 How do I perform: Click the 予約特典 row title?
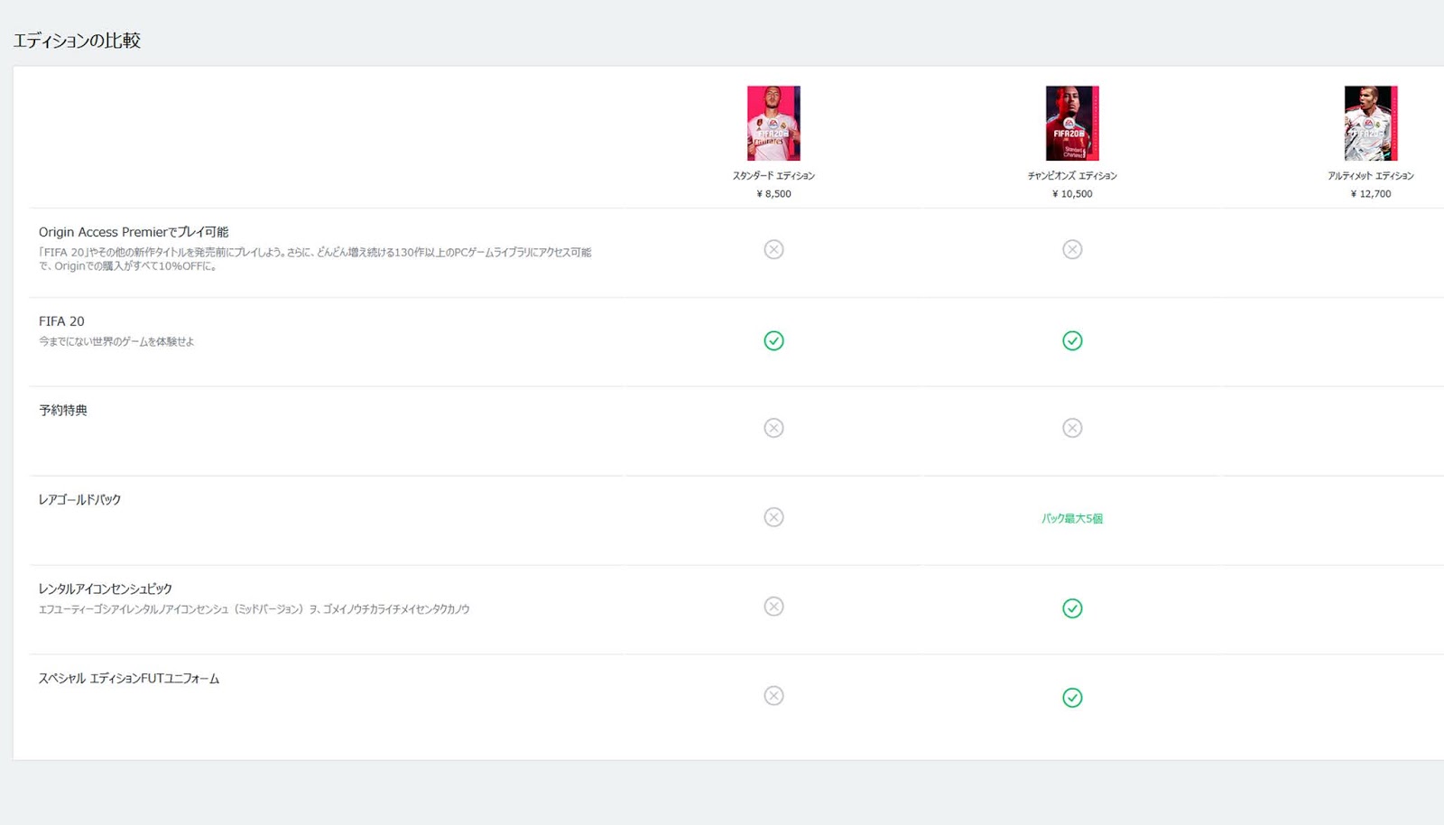[x=63, y=410]
